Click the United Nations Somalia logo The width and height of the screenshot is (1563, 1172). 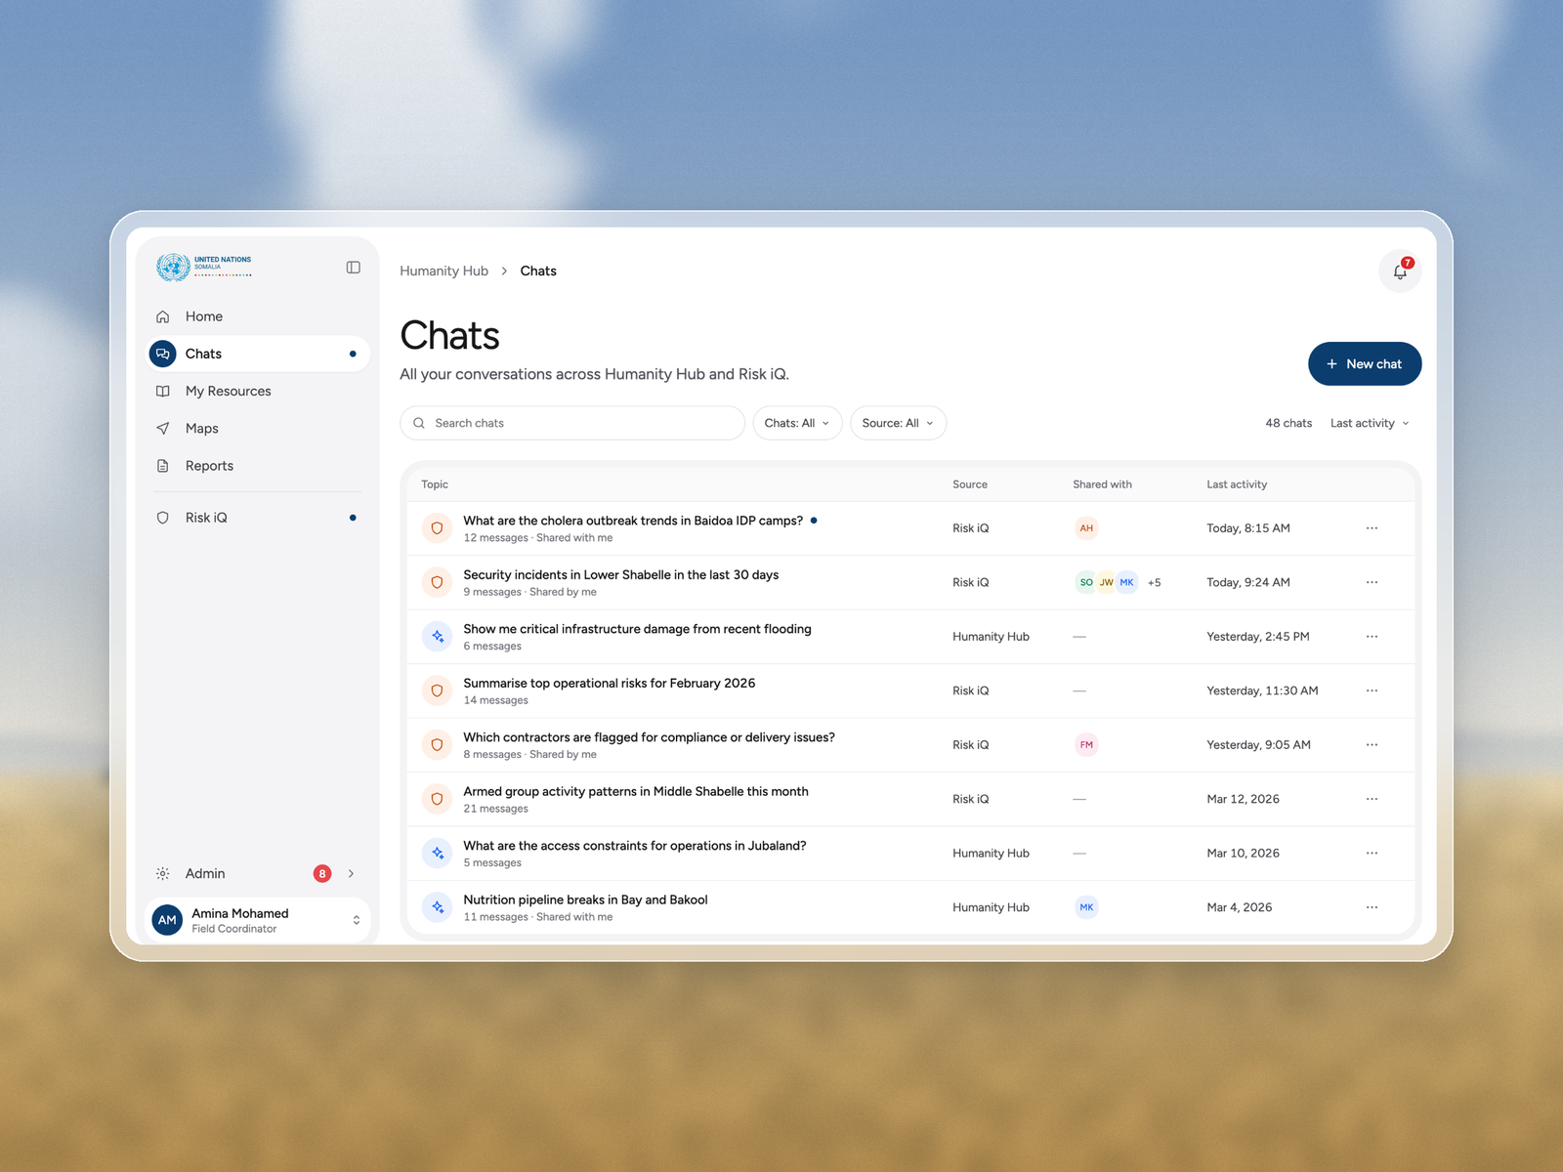point(204,267)
